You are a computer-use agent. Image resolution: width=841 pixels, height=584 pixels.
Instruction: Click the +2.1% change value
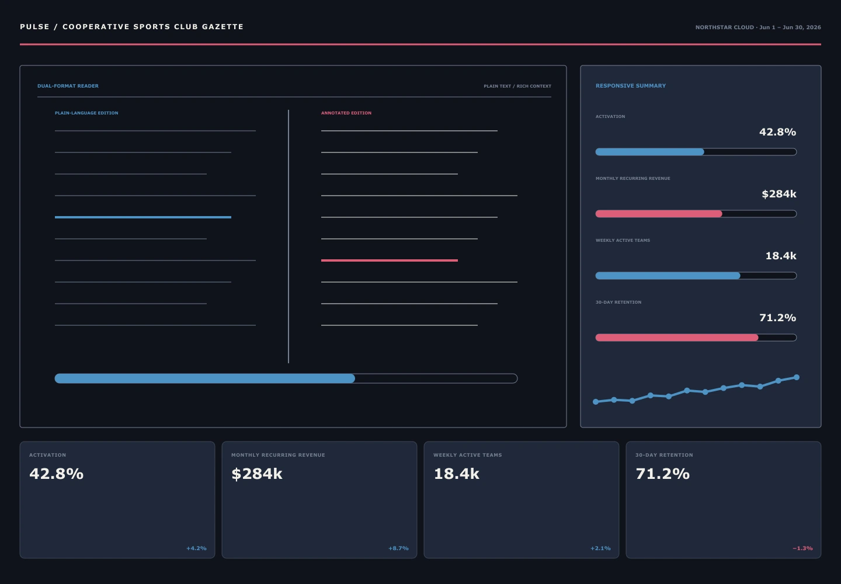click(600, 548)
